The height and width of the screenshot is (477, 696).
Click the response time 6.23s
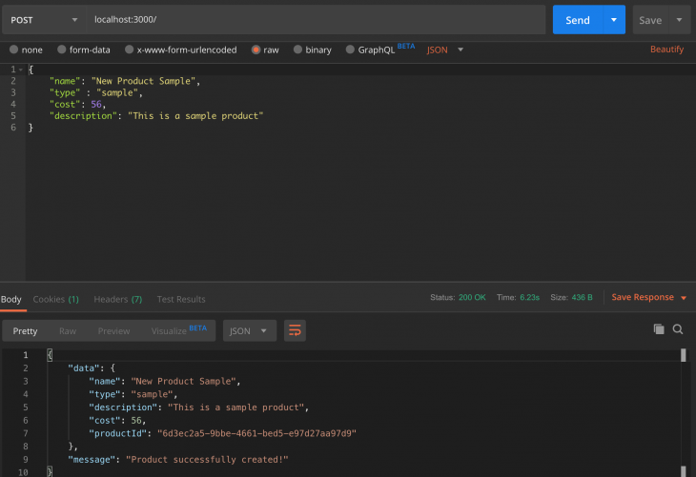point(529,297)
